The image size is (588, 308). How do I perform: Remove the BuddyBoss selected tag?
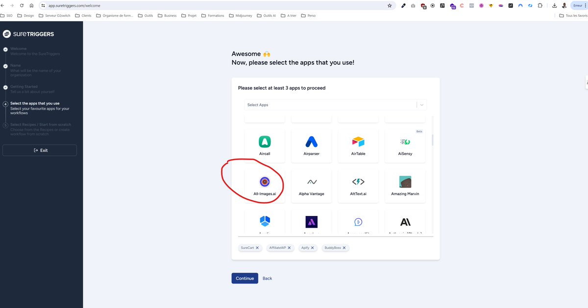[344, 248]
